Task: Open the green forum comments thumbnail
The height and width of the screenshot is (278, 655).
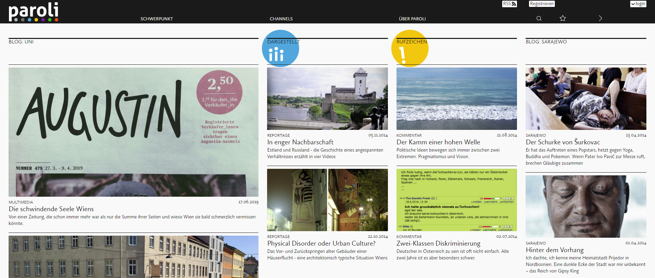Action: tap(457, 200)
